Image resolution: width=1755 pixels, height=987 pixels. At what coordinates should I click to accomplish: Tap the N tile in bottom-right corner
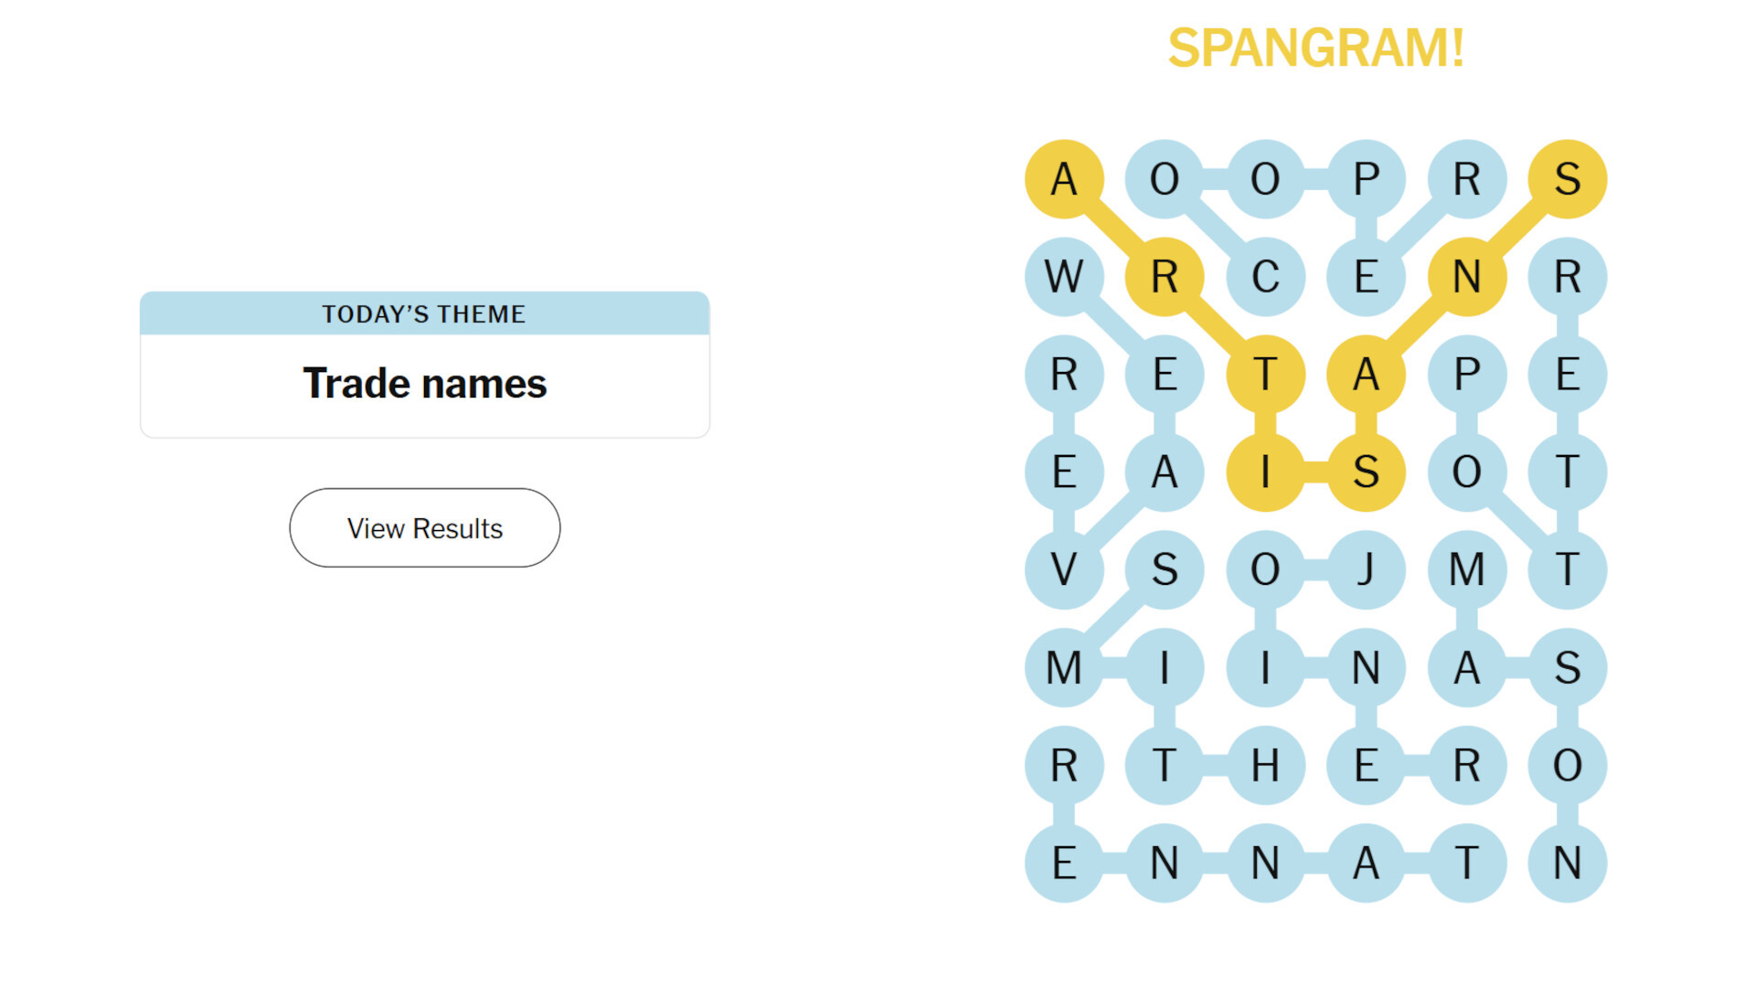1568,864
